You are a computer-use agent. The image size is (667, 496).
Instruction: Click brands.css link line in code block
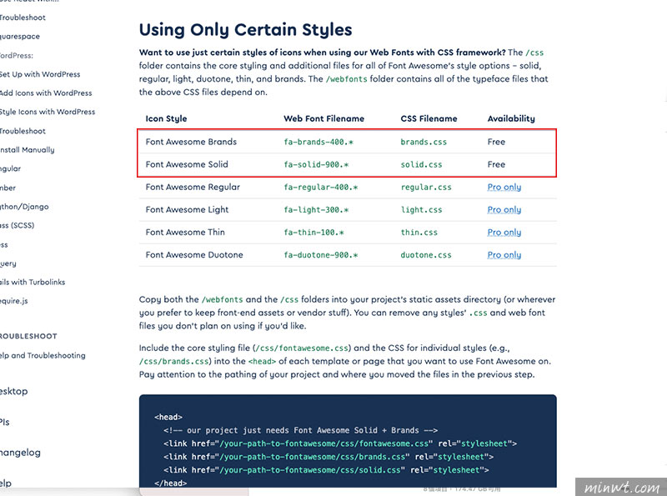[328, 457]
